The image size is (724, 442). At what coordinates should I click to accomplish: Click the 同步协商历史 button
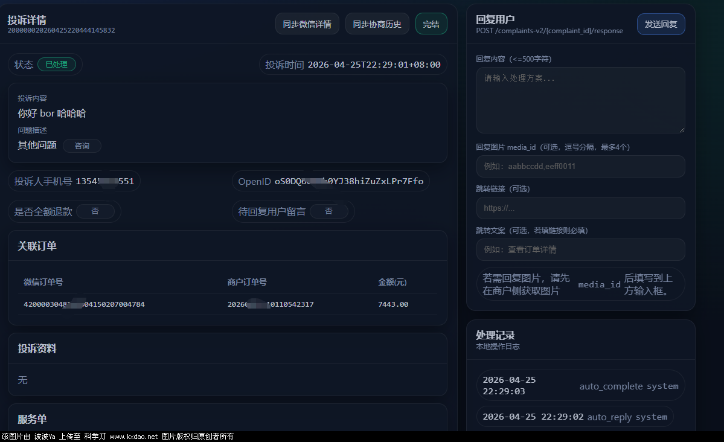click(377, 24)
